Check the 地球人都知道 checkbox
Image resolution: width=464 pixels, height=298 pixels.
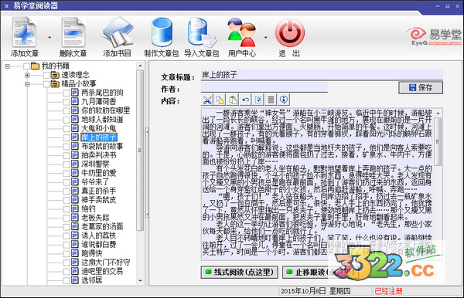[x=67, y=120]
